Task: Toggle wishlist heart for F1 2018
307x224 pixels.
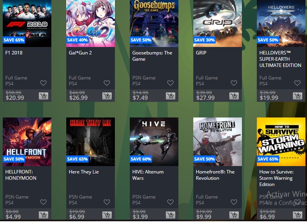Action: (x=43, y=83)
